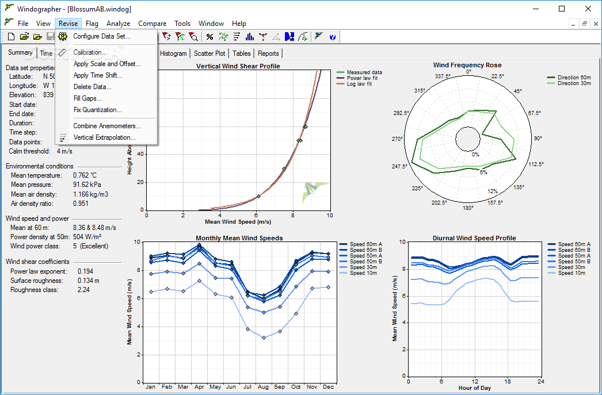Image resolution: width=602 pixels, height=395 pixels.
Task: Click the roughness class value 2.24
Action: click(x=83, y=290)
